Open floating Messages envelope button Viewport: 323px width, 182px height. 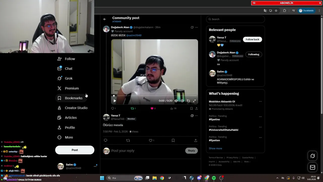[312, 167]
